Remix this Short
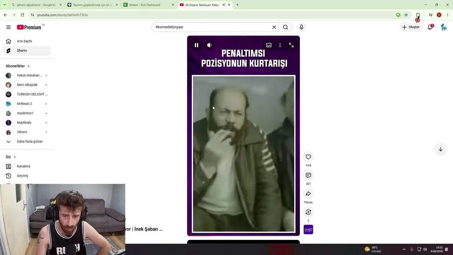This screenshot has height=255, width=453. click(308, 212)
